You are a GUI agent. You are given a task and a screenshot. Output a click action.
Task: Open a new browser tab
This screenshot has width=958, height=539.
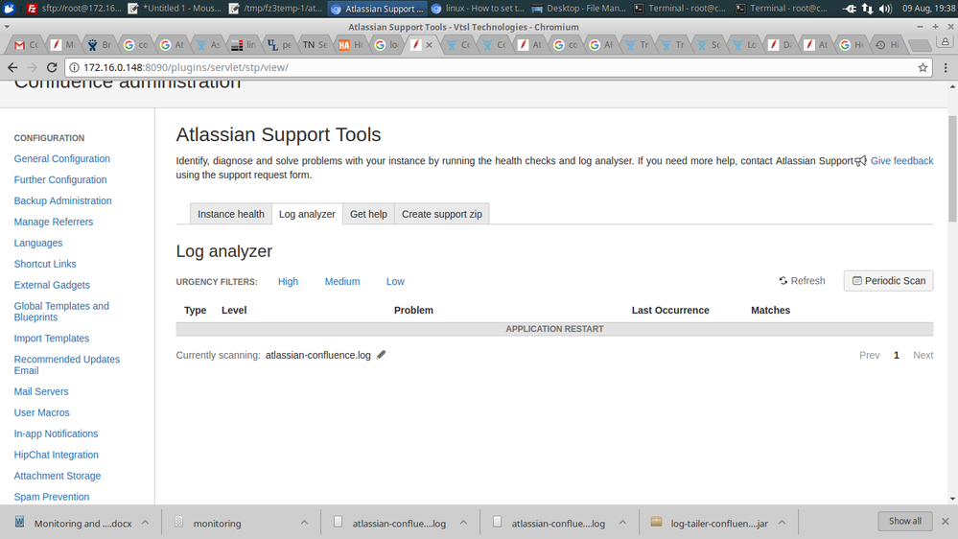click(919, 45)
